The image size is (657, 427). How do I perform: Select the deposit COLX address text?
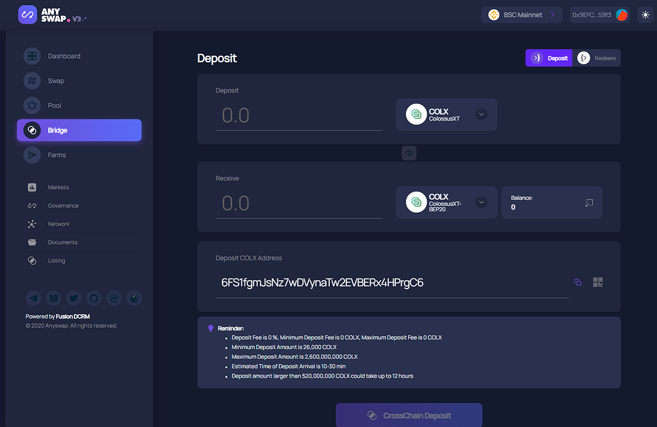[322, 283]
